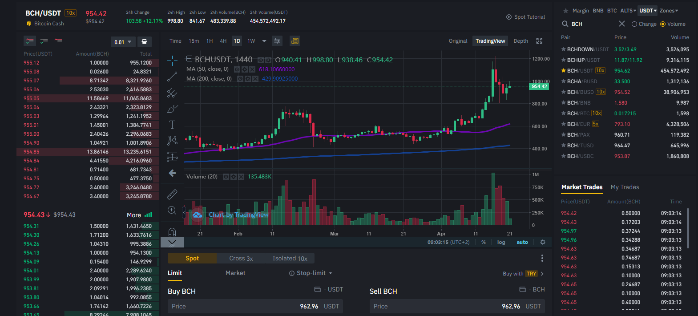Select the Volume radio option
698x316 pixels.
coord(673,24)
